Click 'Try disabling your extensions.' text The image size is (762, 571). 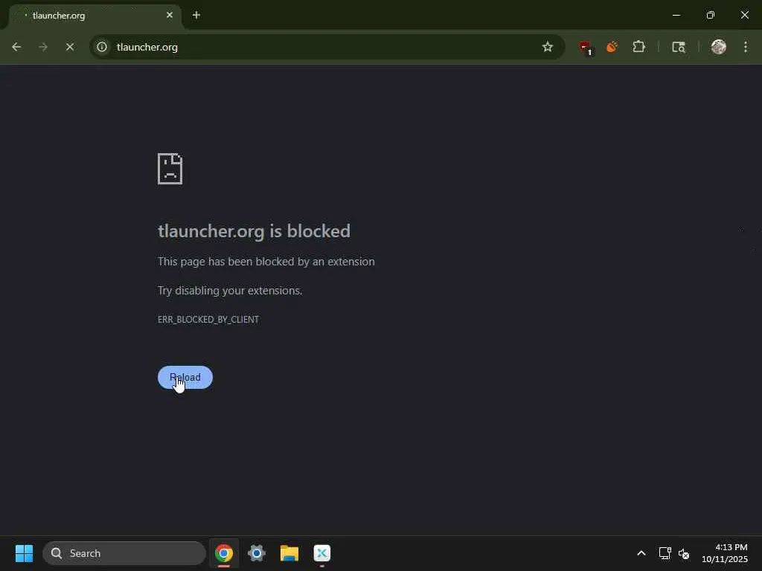click(230, 291)
